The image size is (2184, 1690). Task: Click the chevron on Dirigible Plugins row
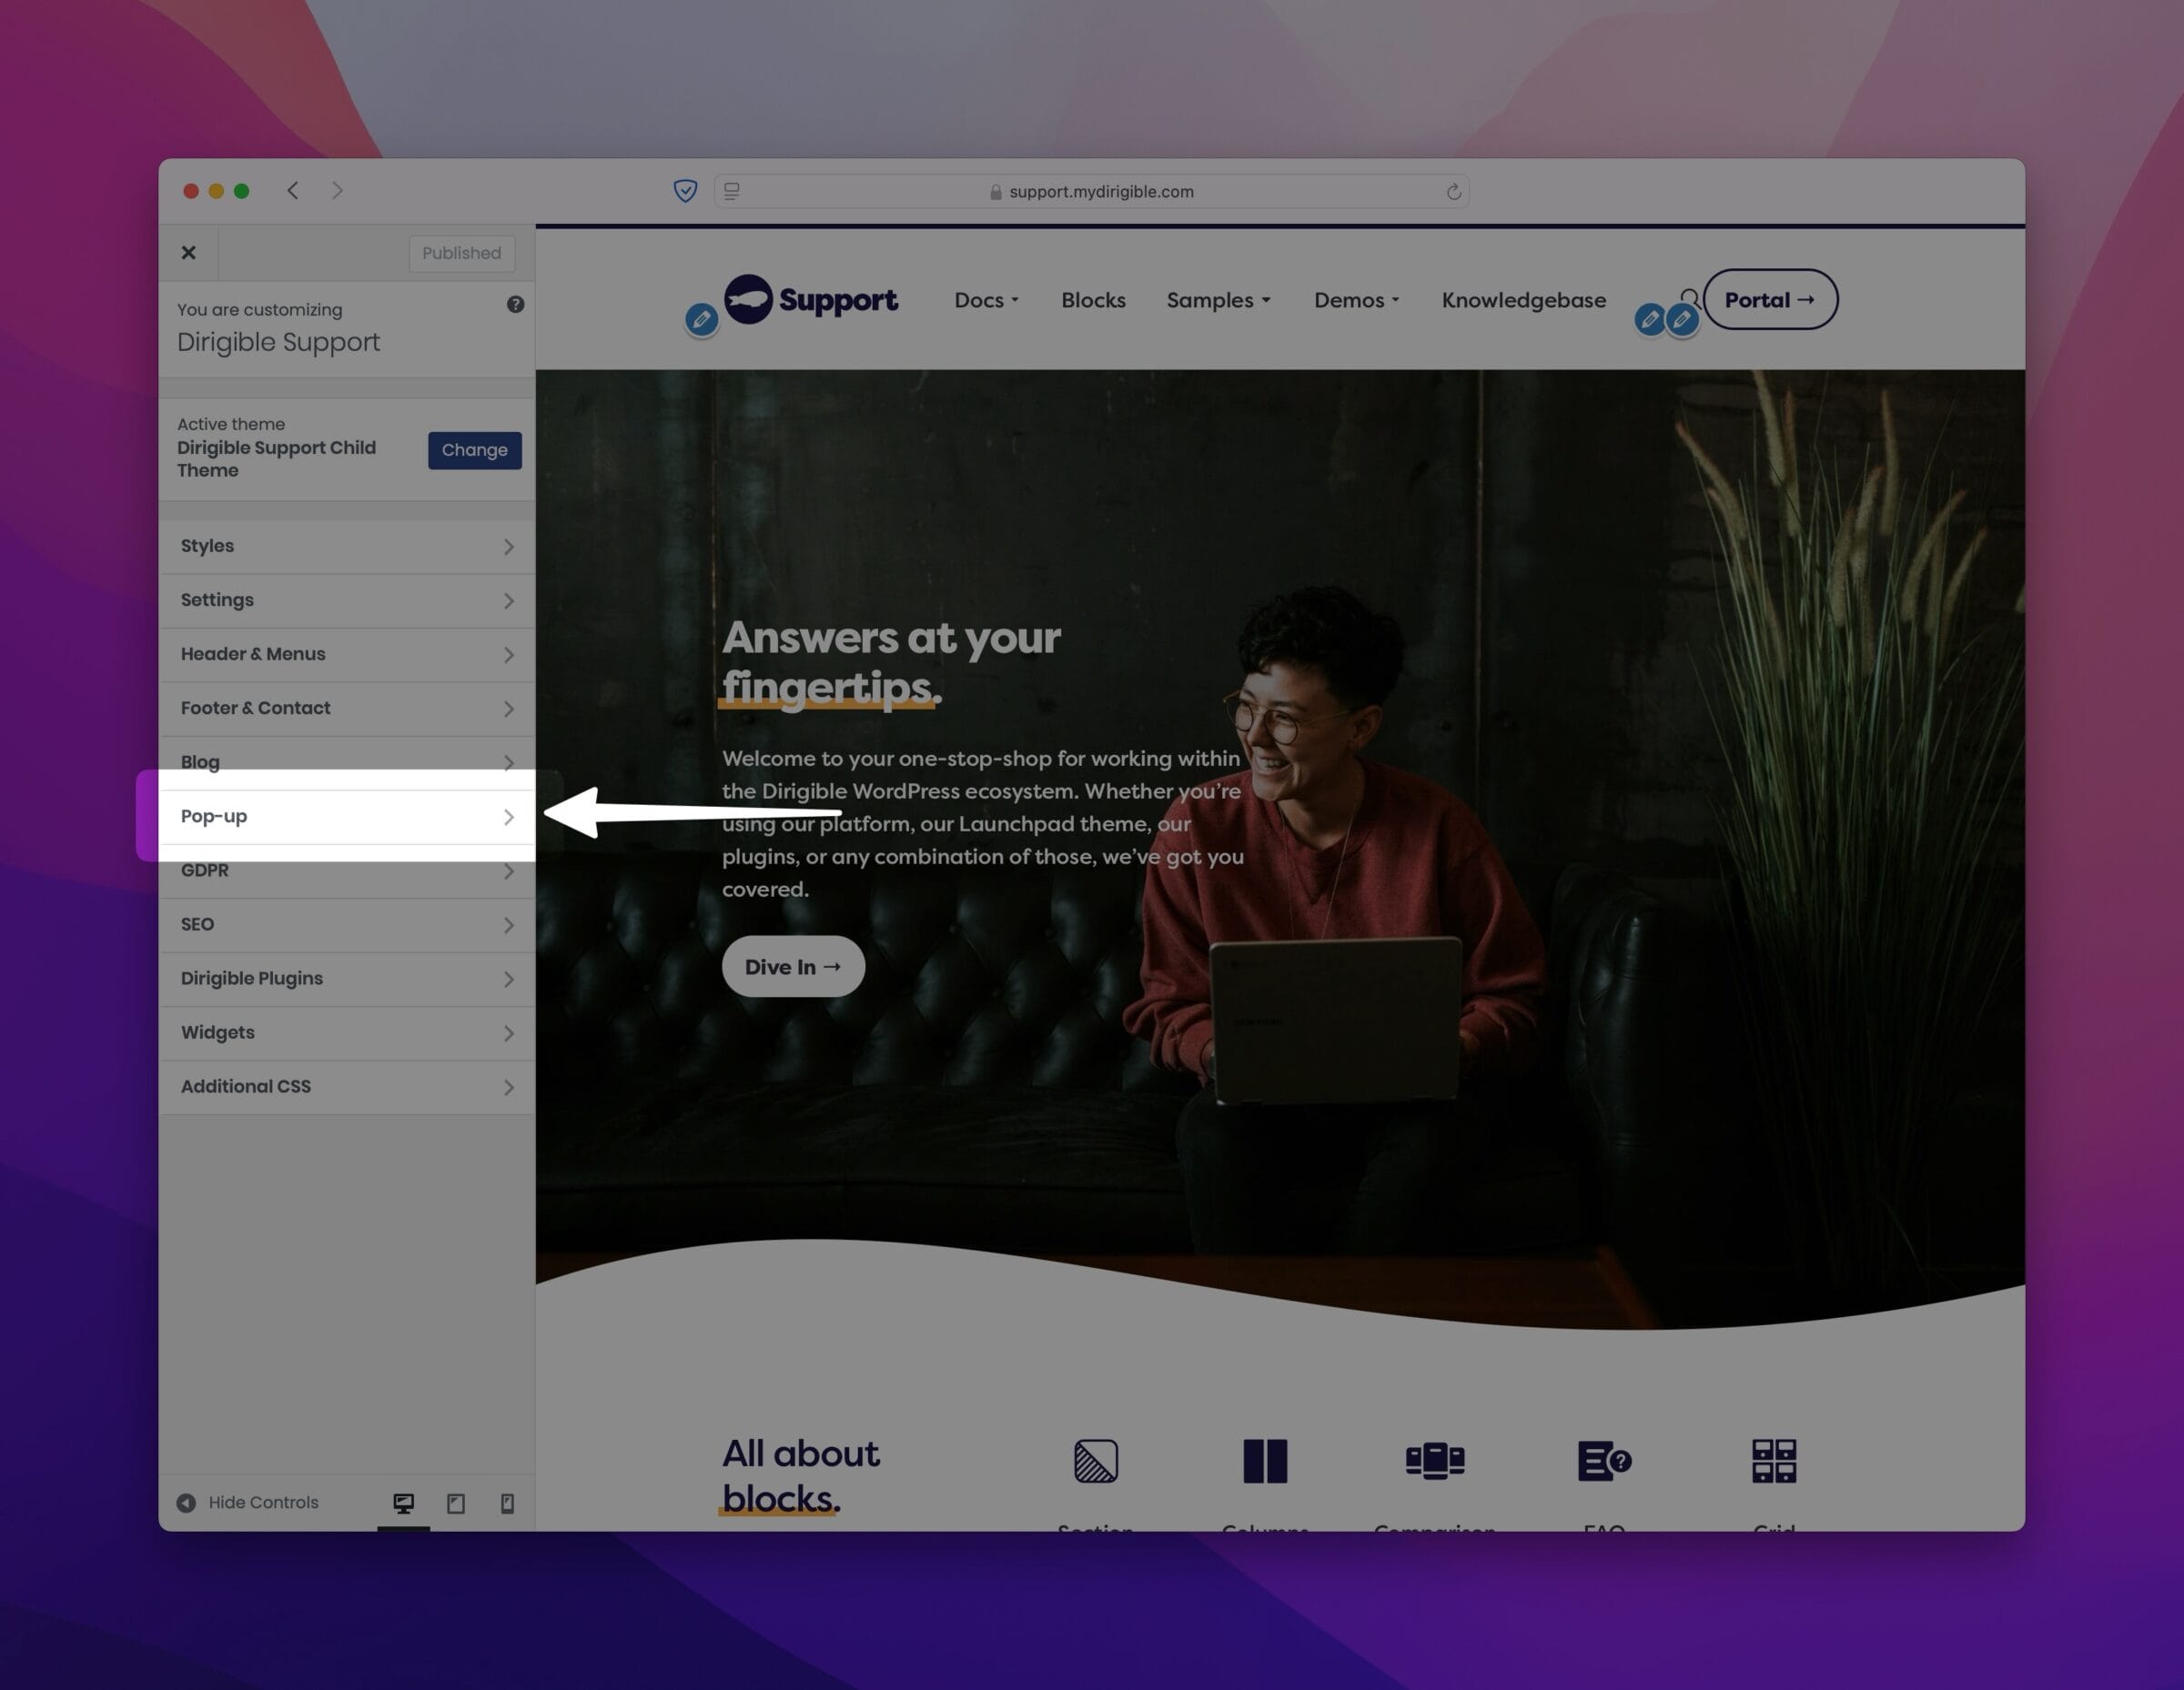[x=508, y=979]
